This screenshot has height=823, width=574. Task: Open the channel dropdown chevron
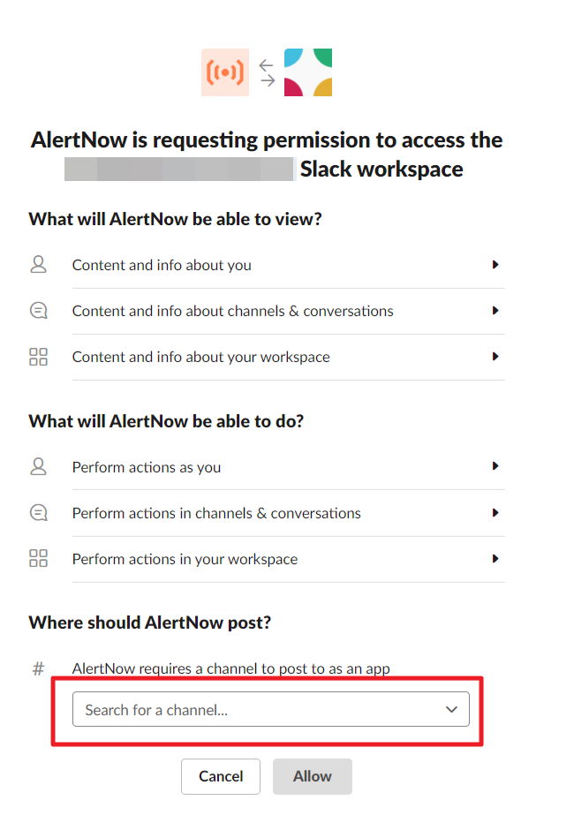[451, 709]
